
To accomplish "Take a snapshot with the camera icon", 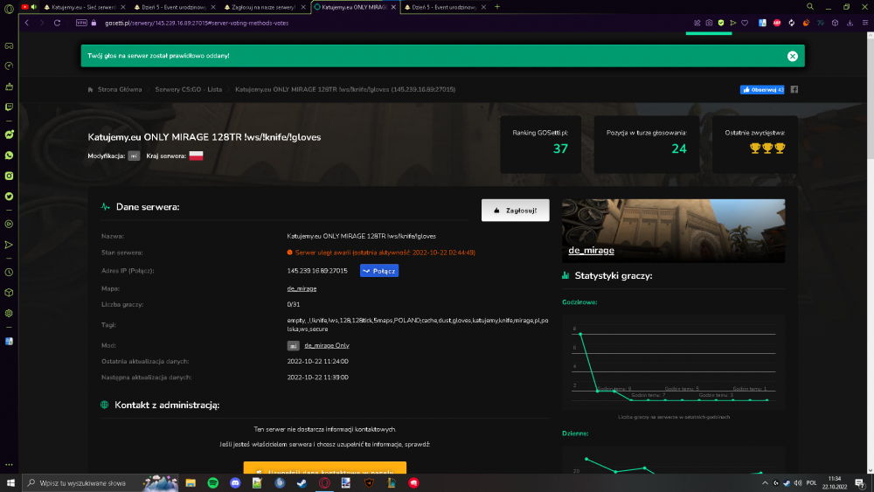I will pos(709,23).
